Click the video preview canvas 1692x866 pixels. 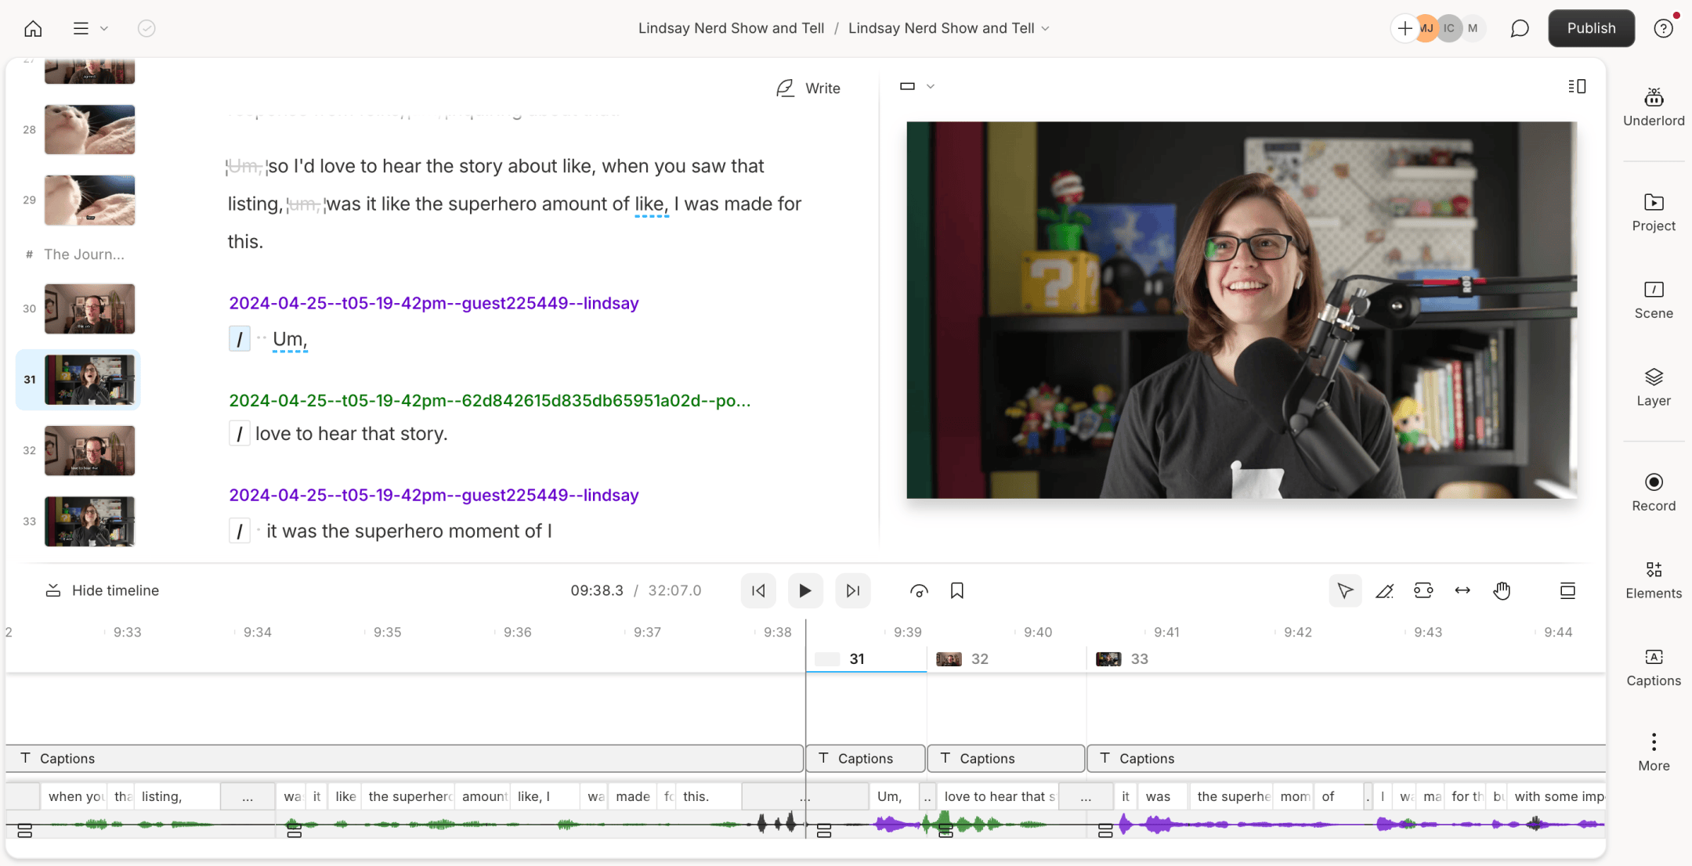1242,309
